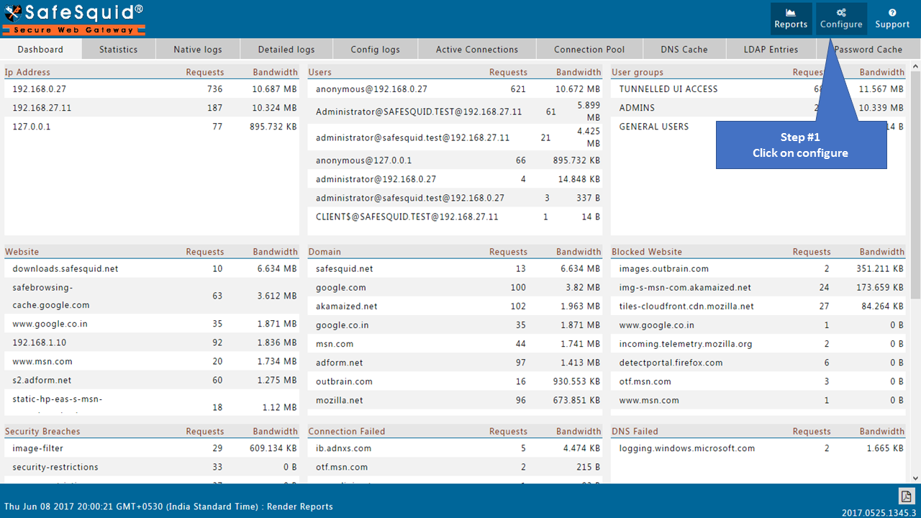Viewport: 921px width, 518px height.
Task: Open the Connection Pool tab
Action: (589, 49)
